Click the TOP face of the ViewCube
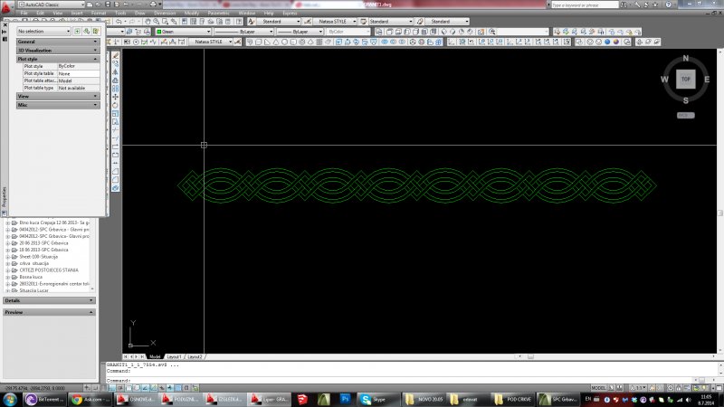The width and height of the screenshot is (724, 407). pyautogui.click(x=686, y=79)
